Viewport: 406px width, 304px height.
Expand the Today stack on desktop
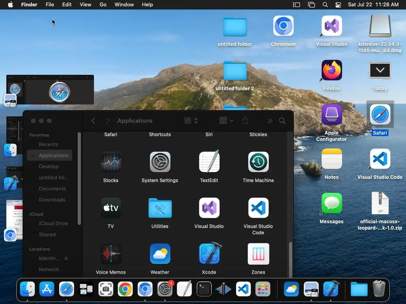tap(380, 70)
